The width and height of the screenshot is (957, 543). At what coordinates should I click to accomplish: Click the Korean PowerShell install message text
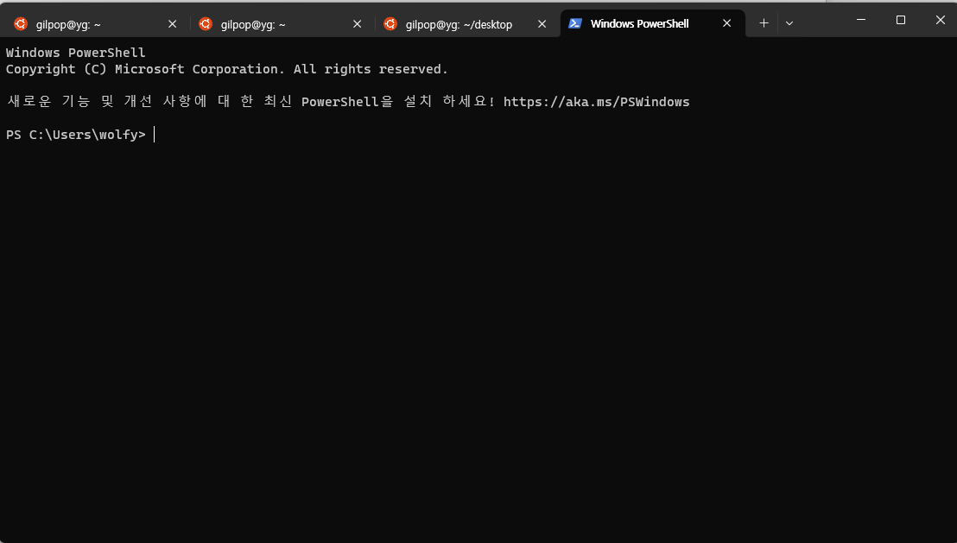(x=250, y=102)
